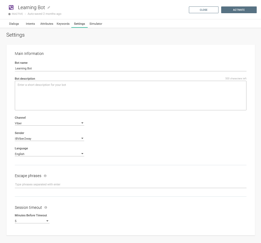Click the Close button

pos(203,10)
